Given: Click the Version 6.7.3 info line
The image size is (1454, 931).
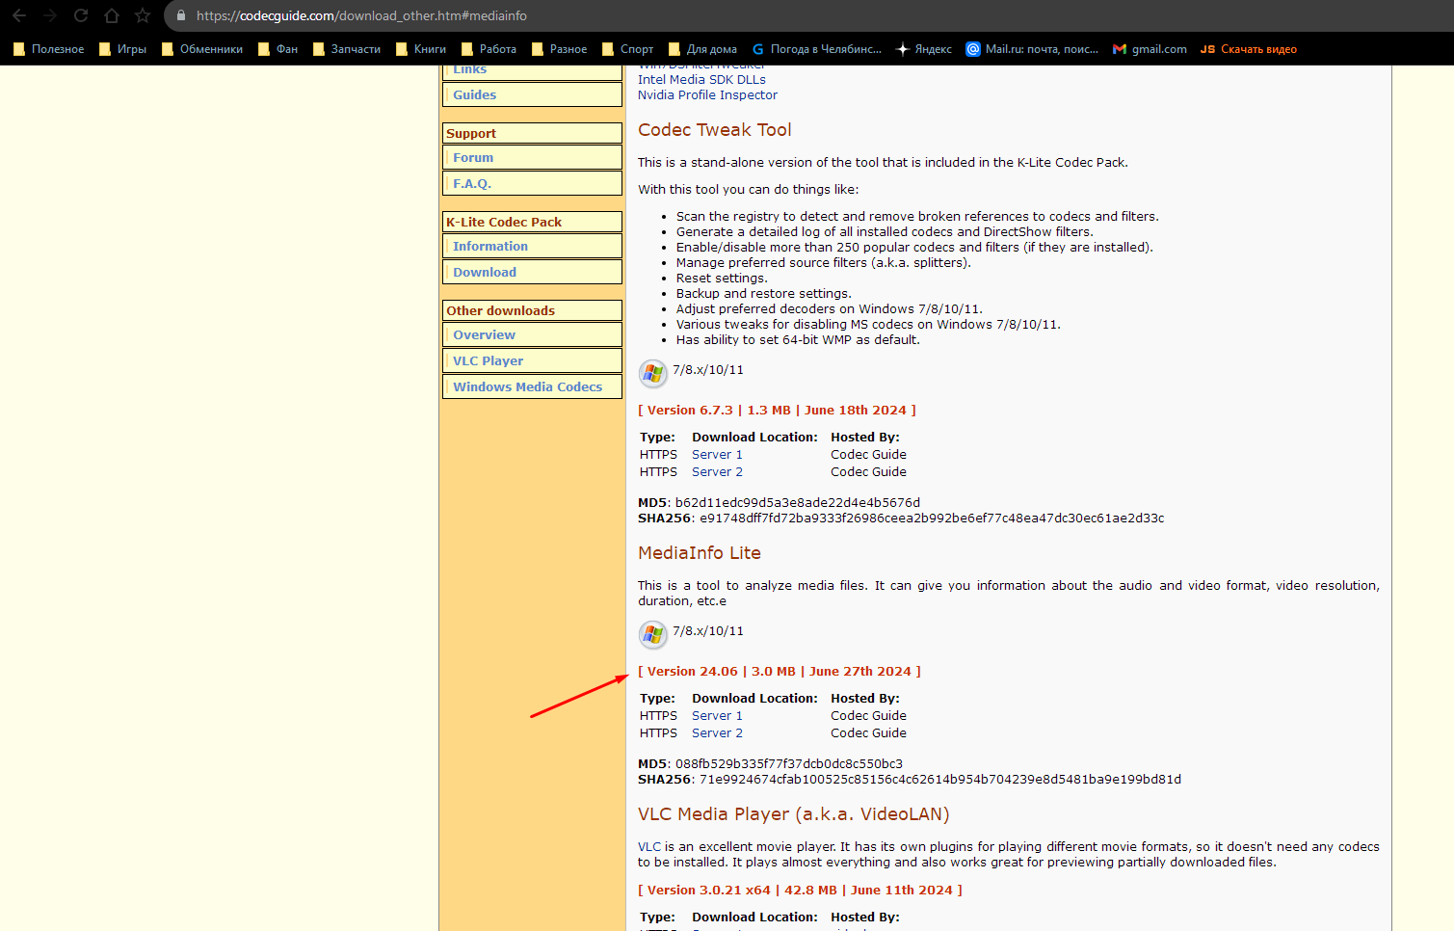Looking at the screenshot, I should click(777, 410).
